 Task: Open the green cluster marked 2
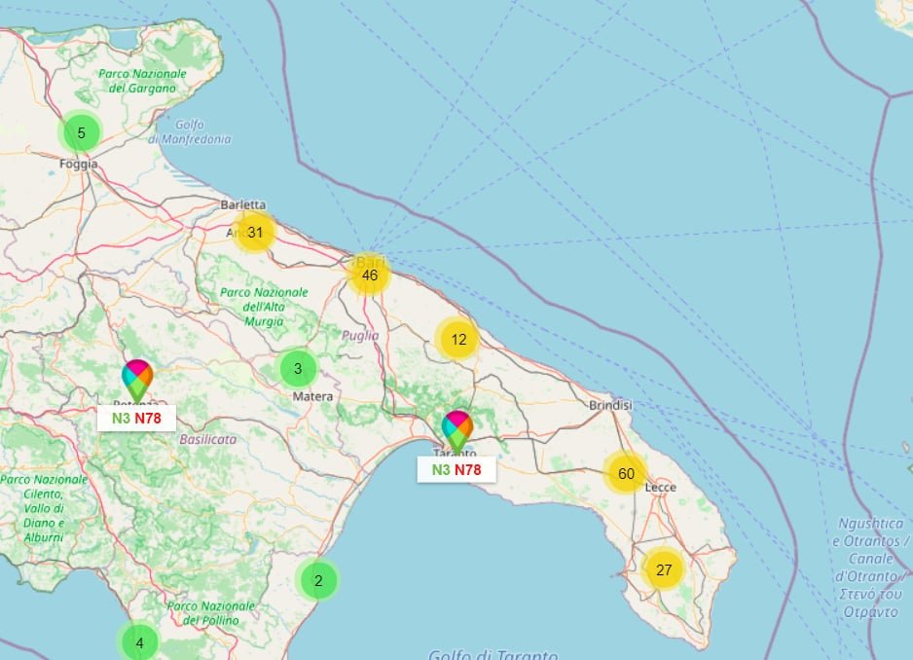(318, 580)
